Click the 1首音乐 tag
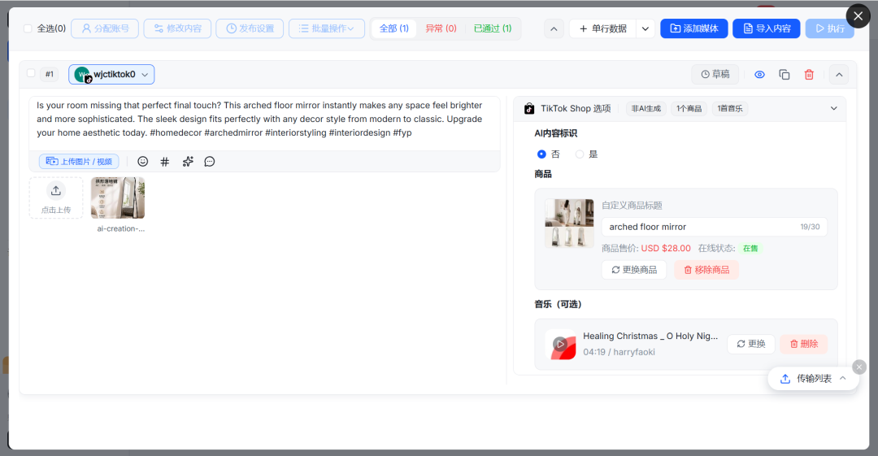878x456 pixels. point(730,109)
